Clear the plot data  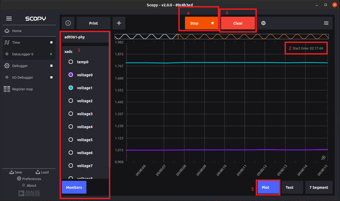click(238, 23)
